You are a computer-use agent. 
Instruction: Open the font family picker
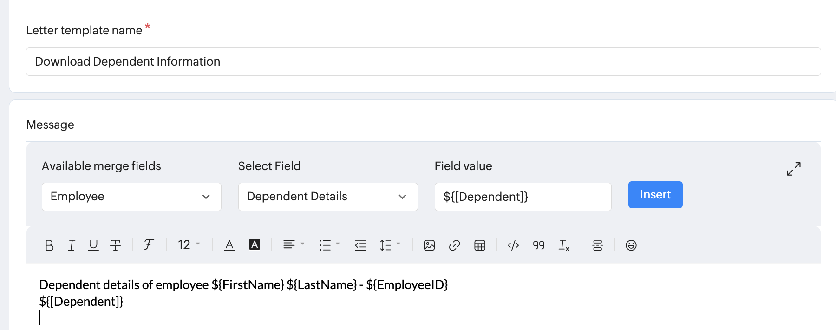click(149, 245)
